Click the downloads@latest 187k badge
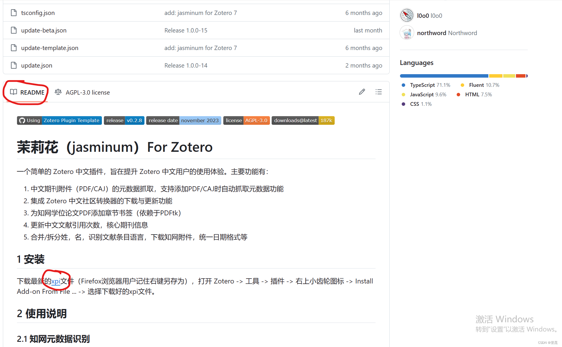562x347 pixels. pyautogui.click(x=303, y=120)
